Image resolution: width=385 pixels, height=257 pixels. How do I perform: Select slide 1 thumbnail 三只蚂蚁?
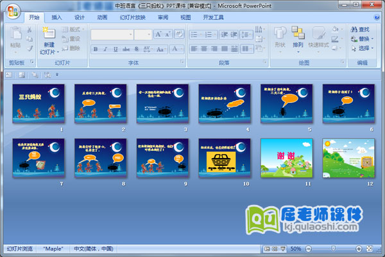pos(38,103)
